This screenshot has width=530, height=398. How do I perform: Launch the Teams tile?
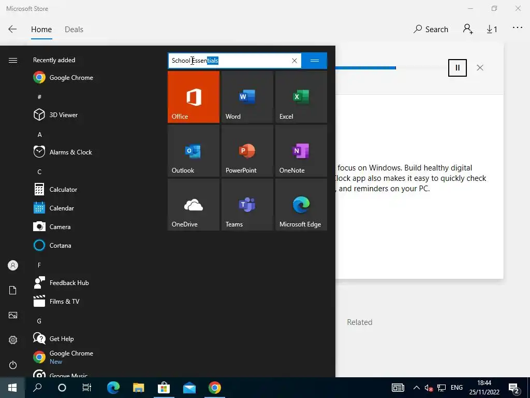[247, 205]
